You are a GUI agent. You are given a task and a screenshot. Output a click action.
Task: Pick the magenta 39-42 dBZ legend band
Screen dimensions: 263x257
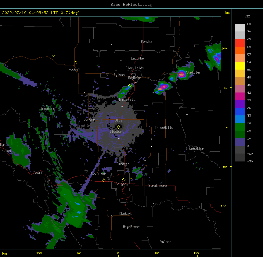point(240,96)
